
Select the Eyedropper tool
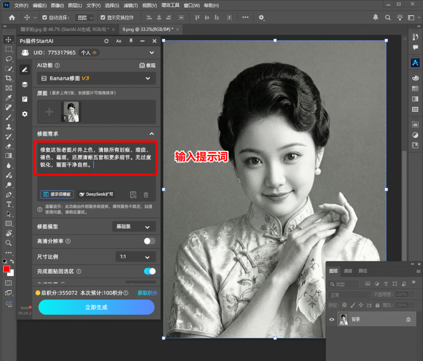(8, 97)
